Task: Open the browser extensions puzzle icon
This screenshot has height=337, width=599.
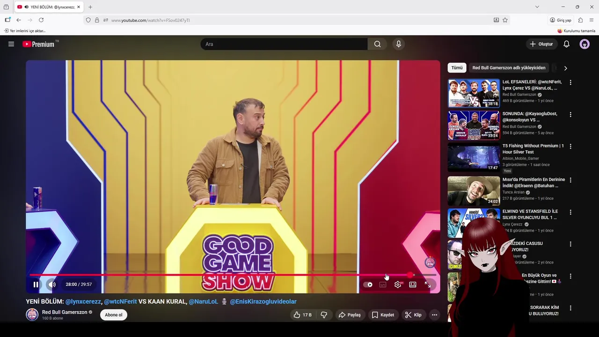Action: tap(580, 20)
